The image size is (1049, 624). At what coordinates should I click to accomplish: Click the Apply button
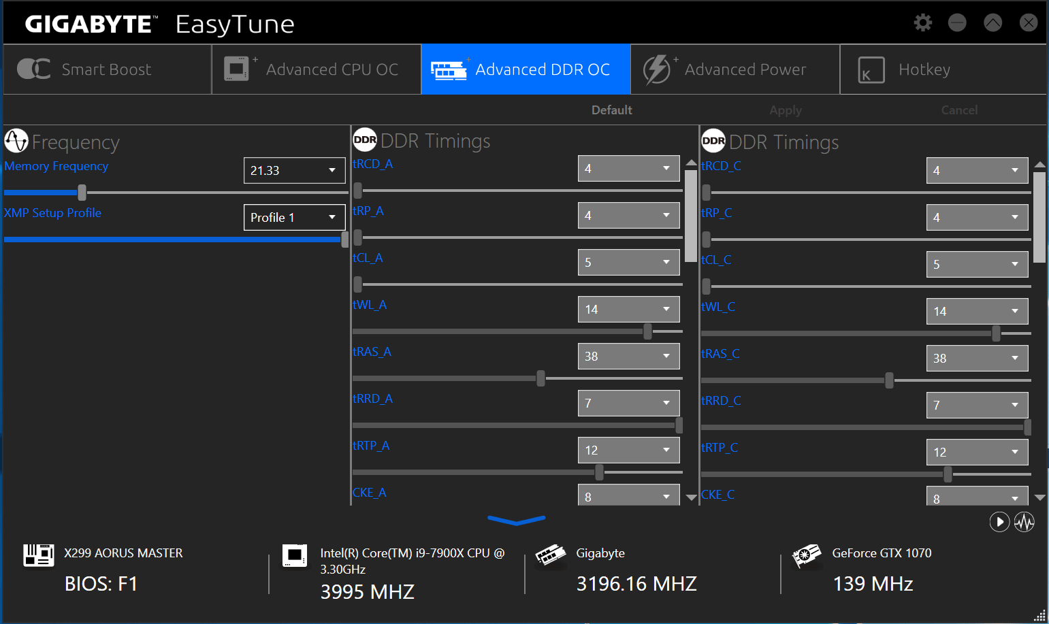[x=785, y=110]
